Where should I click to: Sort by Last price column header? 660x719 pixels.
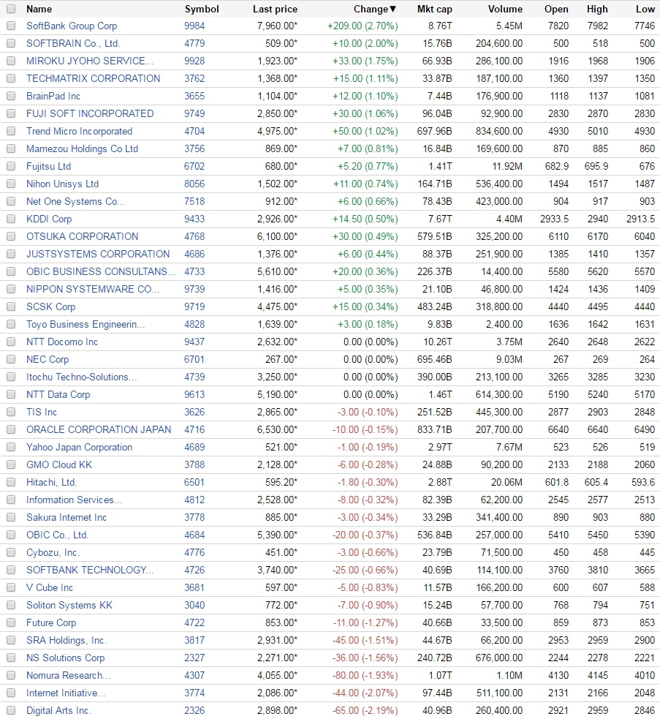(x=275, y=10)
